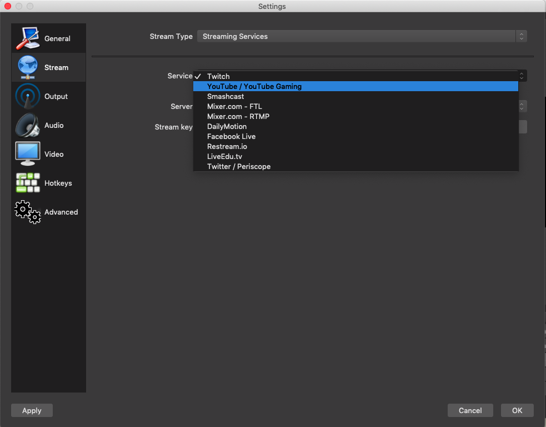This screenshot has width=546, height=427.
Task: Switch to the Output tab label
Action: tap(56, 97)
